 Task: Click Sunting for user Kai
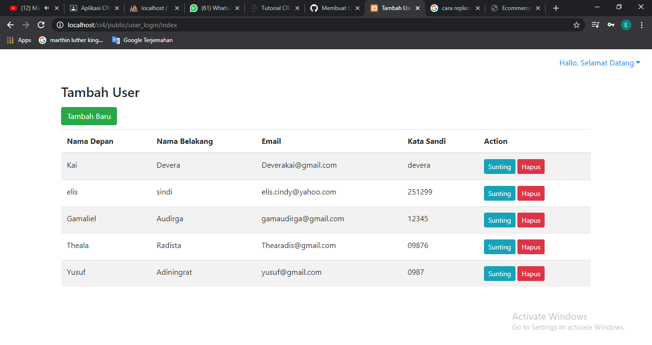(500, 167)
